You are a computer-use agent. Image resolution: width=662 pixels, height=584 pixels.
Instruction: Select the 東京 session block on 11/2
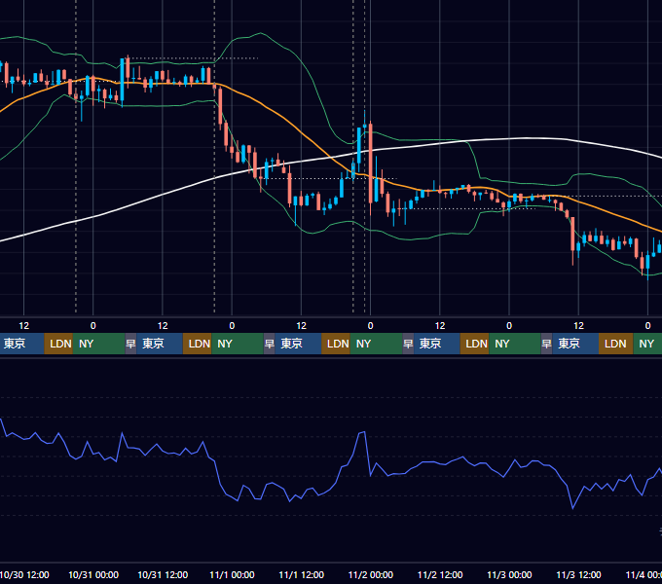437,344
